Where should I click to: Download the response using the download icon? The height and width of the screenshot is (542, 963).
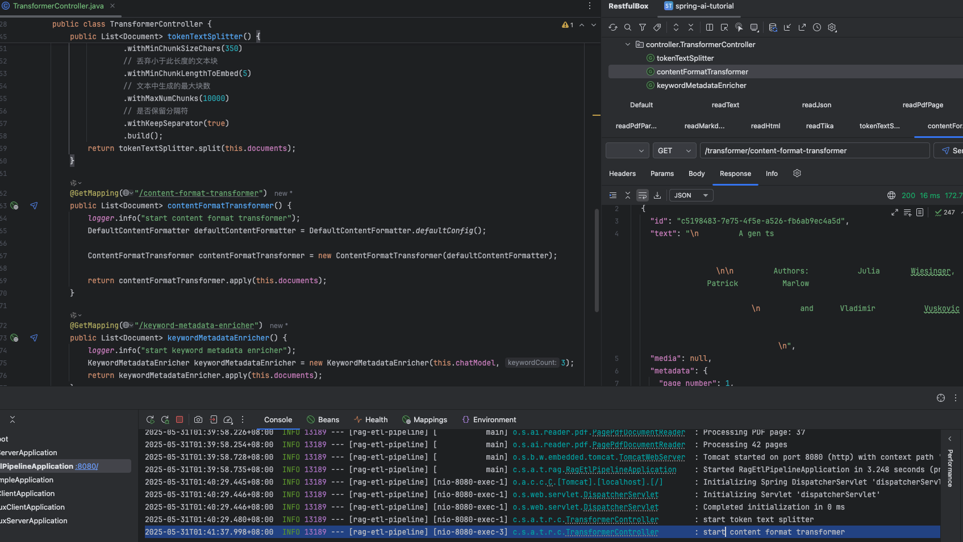[657, 195]
